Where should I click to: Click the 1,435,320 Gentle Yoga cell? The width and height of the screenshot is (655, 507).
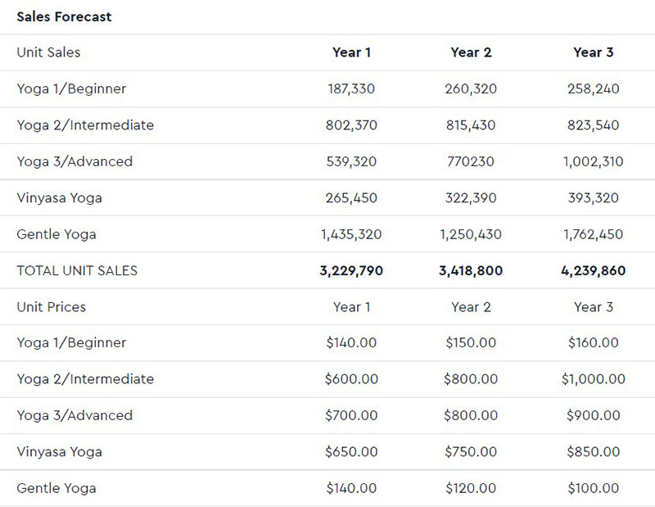(351, 234)
